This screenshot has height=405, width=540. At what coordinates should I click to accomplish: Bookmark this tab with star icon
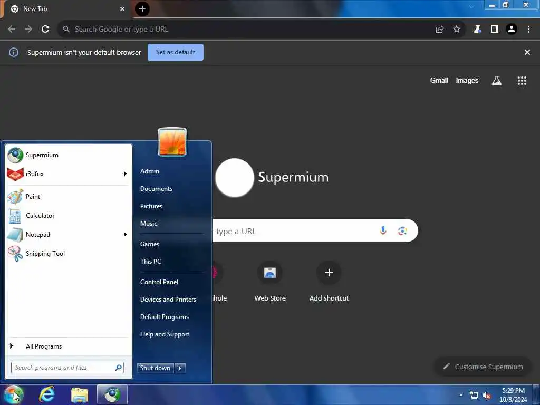coord(457,30)
